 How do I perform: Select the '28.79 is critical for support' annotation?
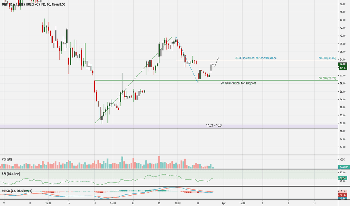pos(238,83)
